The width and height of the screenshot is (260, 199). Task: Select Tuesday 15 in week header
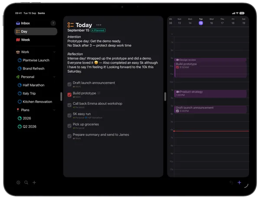click(x=201, y=22)
